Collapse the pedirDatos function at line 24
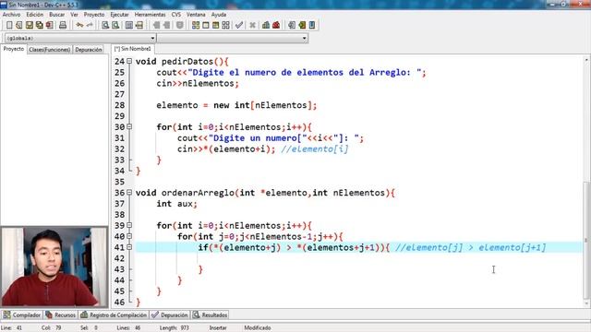The image size is (591, 332). [129, 61]
